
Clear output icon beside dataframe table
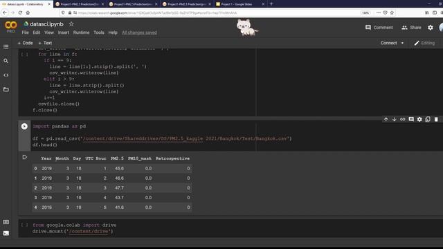coord(25,157)
